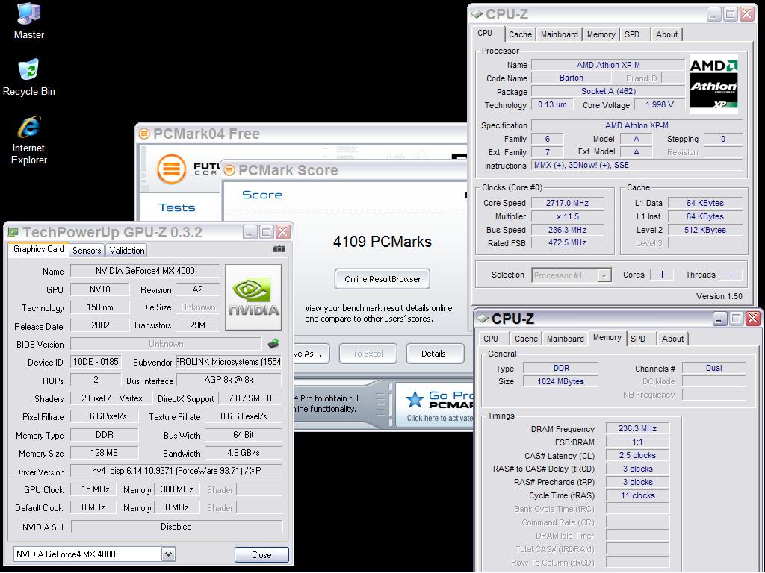The image size is (765, 573).
Task: Click the GPU-Z screenshot camera icon
Action: click(x=279, y=249)
